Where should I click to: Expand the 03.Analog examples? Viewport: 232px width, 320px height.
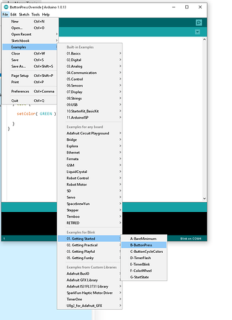point(90,67)
